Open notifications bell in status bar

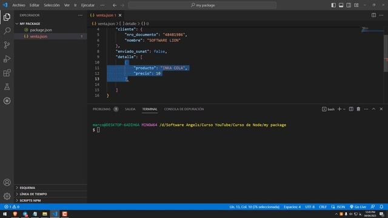pos(381,207)
